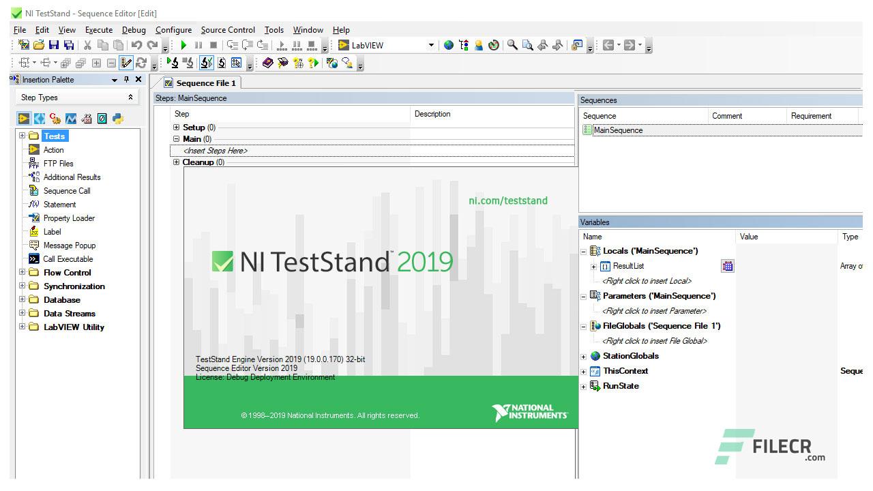Expand the Database folder
The height and width of the screenshot is (491, 873).
point(22,299)
